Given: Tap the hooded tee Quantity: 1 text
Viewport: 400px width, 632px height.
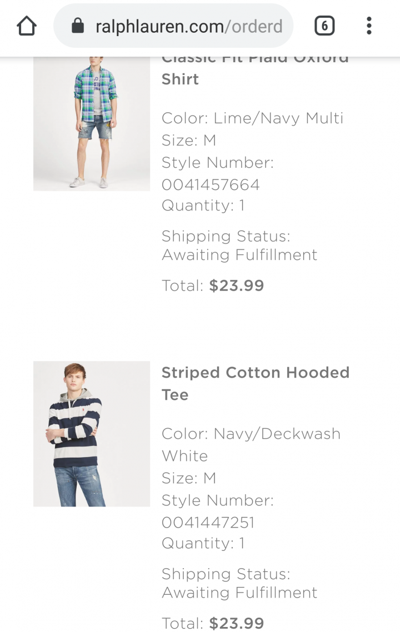Looking at the screenshot, I should point(203,543).
